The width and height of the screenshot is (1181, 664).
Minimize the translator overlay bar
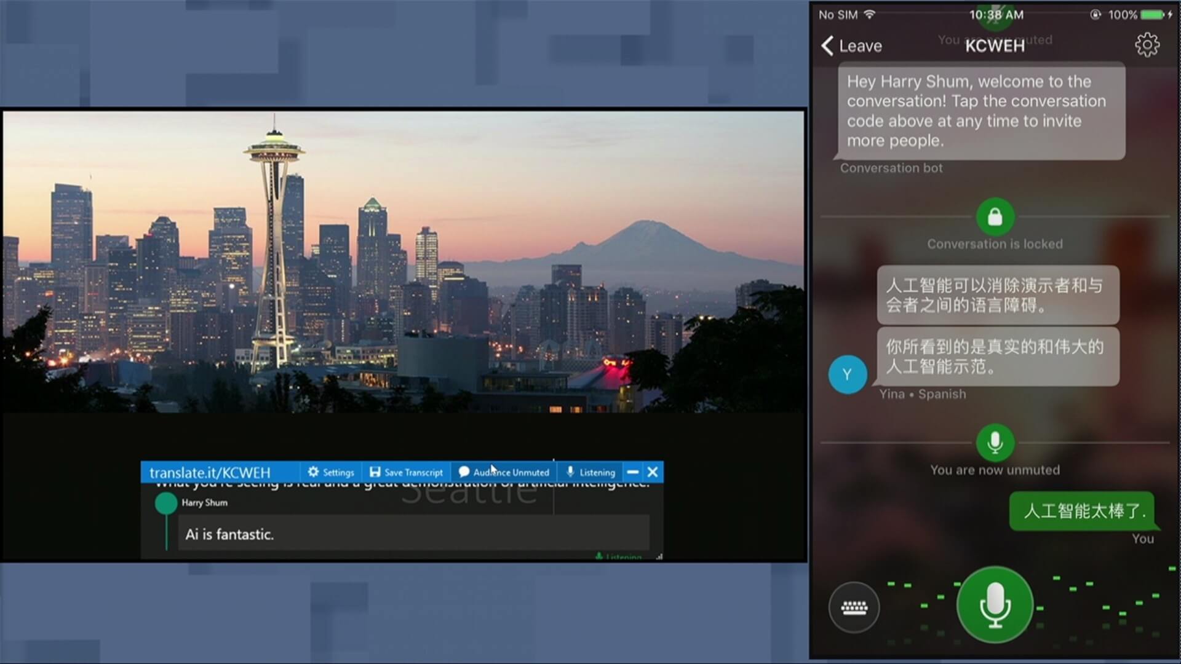coord(632,472)
